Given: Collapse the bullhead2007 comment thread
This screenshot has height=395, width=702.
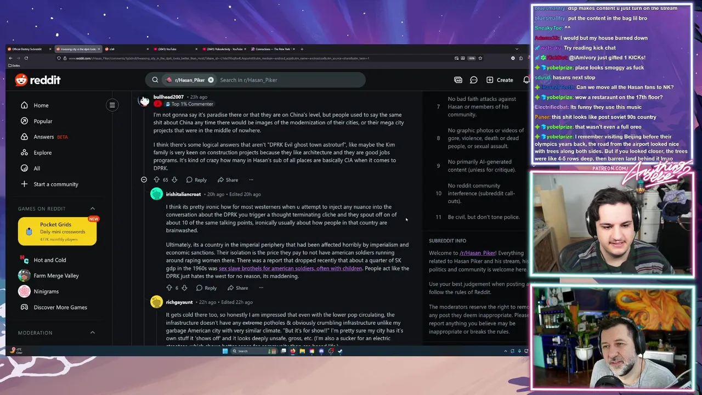Looking at the screenshot, I should (144, 180).
